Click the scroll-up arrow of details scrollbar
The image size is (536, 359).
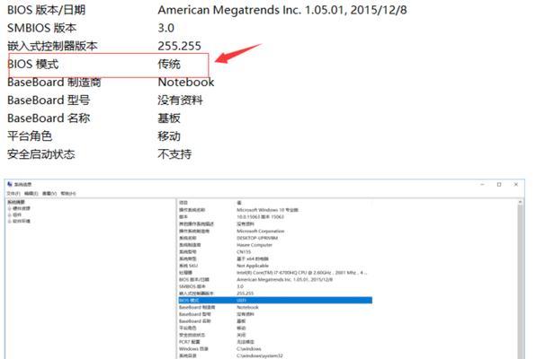tap(521, 202)
